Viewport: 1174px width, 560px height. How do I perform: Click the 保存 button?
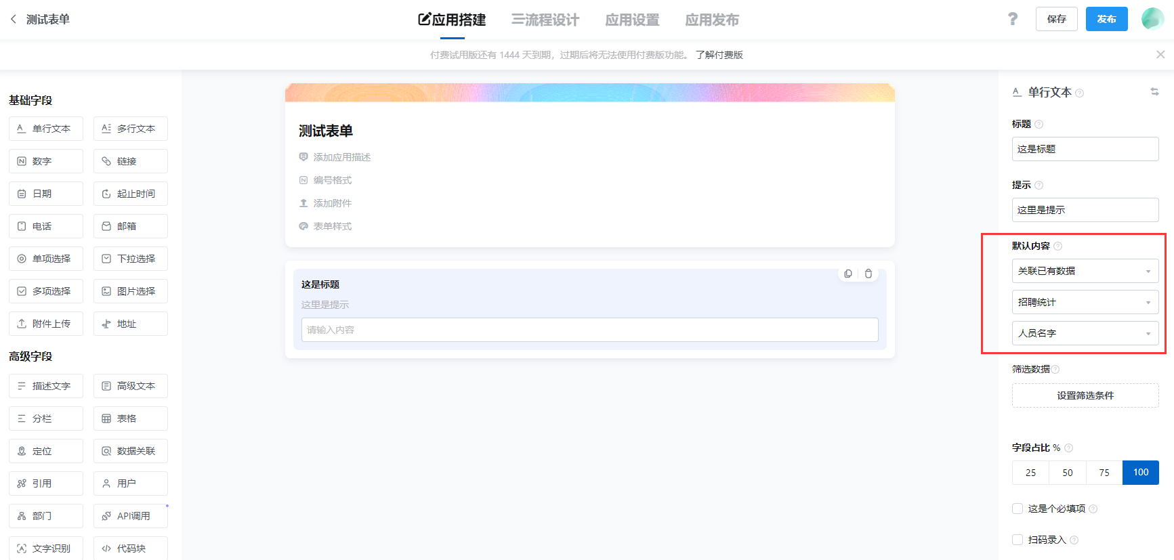1057,19
